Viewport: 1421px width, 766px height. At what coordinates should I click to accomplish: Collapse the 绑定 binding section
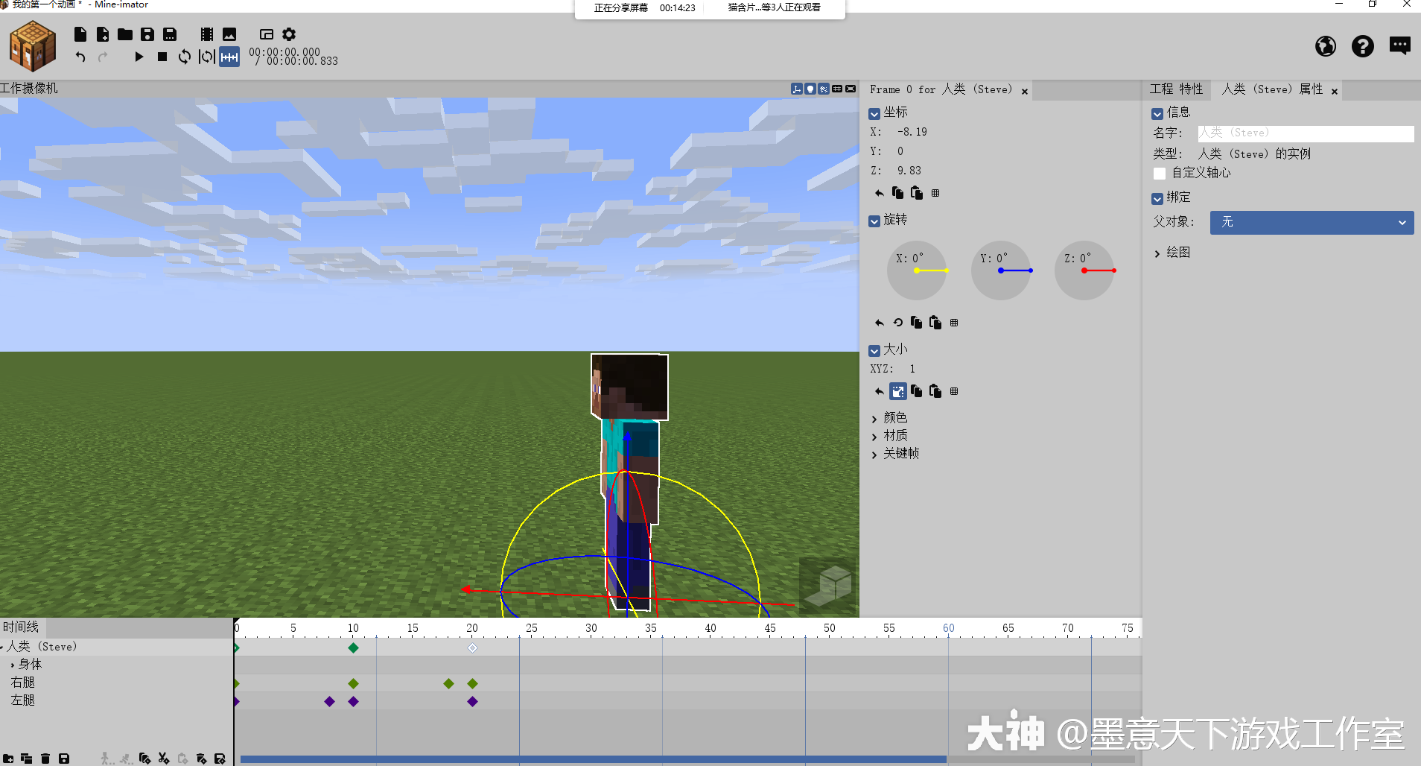(1157, 199)
